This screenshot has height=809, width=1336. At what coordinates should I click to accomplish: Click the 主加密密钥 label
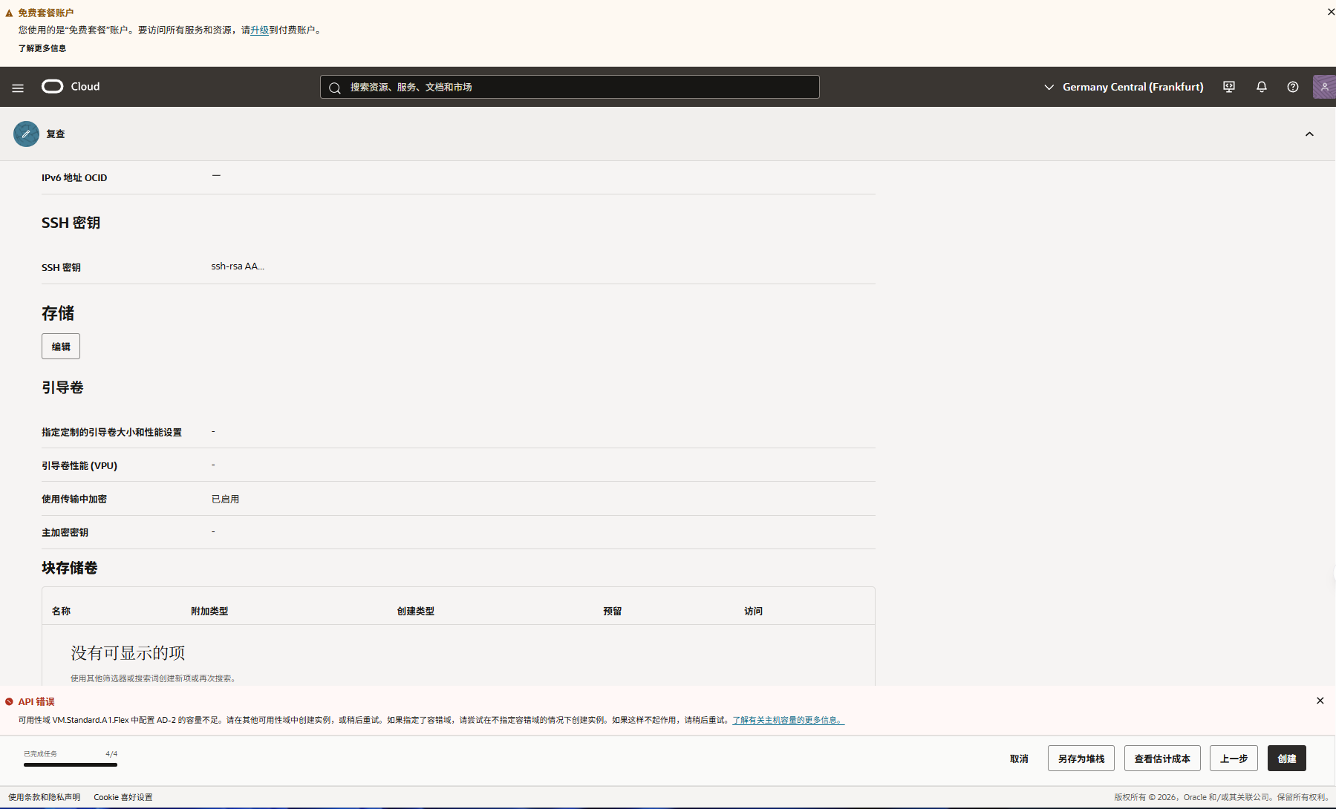[65, 532]
